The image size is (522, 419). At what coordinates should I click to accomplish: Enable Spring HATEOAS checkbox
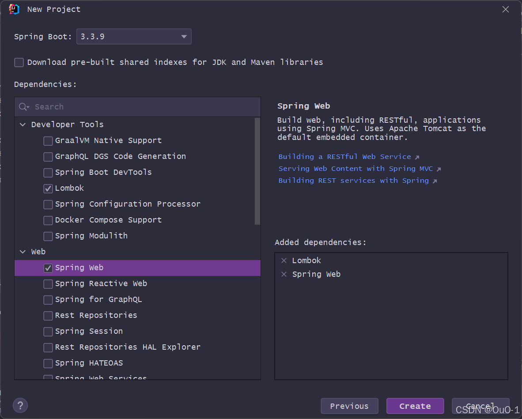(x=48, y=363)
